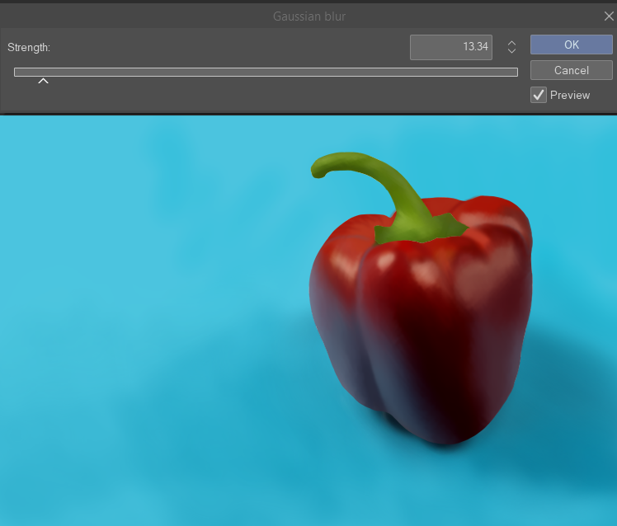The width and height of the screenshot is (617, 526).
Task: Click the Preview label text
Action: 570,95
